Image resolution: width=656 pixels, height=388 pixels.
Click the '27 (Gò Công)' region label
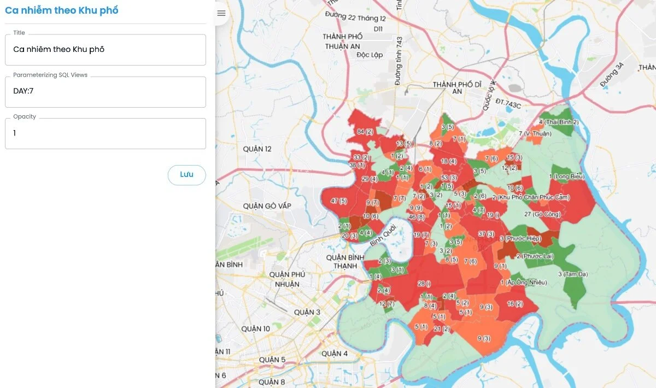point(542,214)
